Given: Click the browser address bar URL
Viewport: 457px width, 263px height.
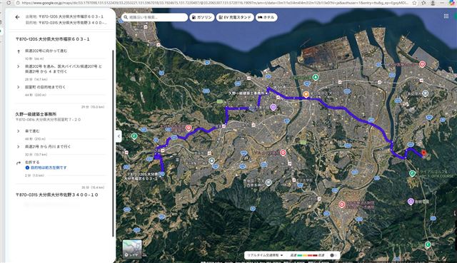Looking at the screenshot, I should point(215,3).
